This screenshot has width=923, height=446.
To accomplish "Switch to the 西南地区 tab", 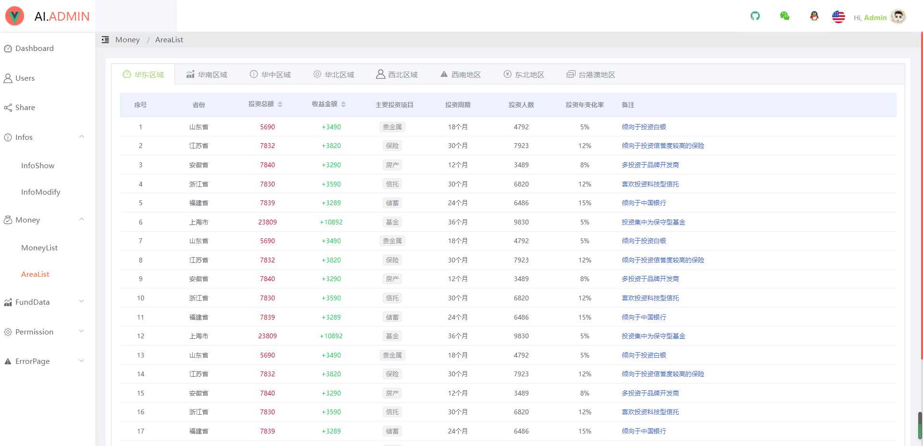I will tap(461, 74).
